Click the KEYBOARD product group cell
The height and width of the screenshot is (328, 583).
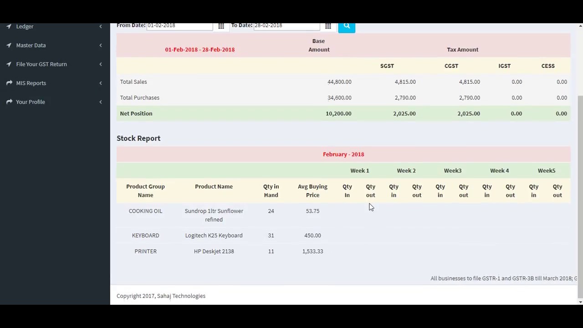point(145,236)
